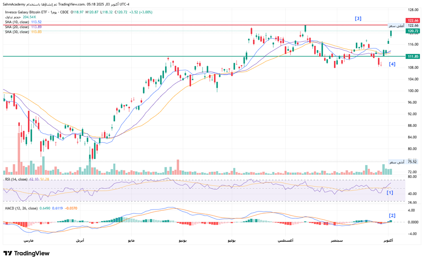Click the blue [4] annotation below support line
424x262 pixels.
(x=392, y=64)
